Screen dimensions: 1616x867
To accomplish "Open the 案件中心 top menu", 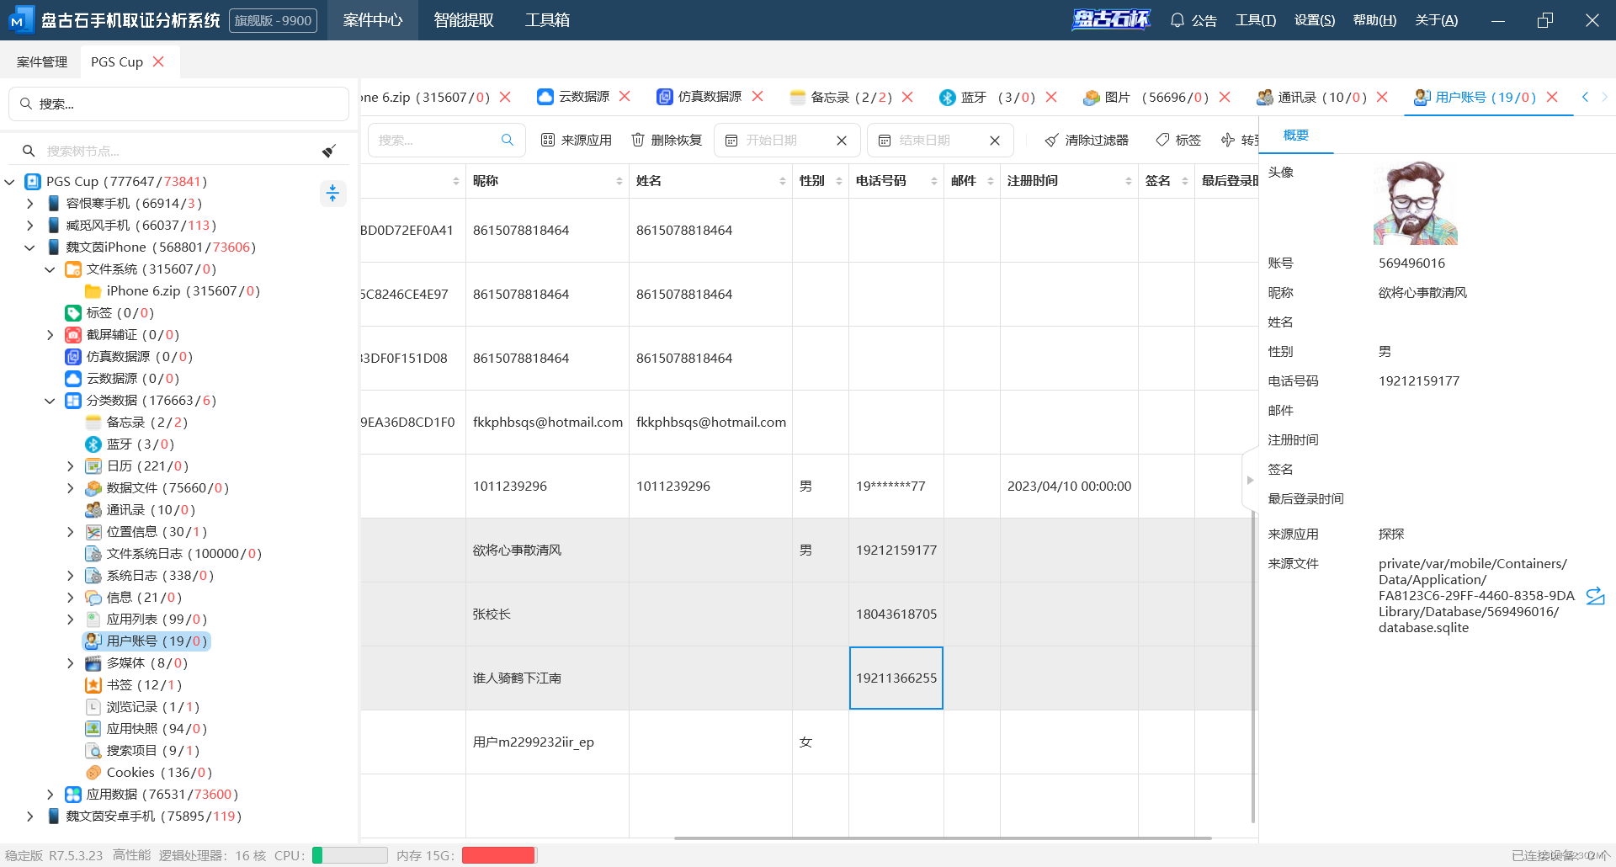I will tap(373, 20).
